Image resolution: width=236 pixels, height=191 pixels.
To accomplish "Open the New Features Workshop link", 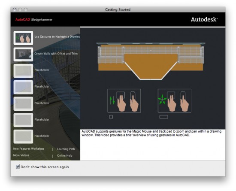I will point(29,149).
